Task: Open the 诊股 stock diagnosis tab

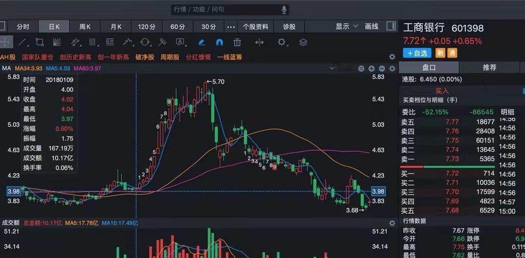Action: (289, 27)
